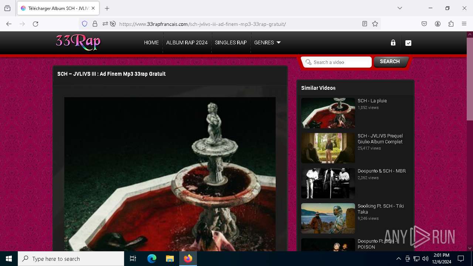Open the taskbar clock and date
The image size is (473, 266).
[442, 259]
